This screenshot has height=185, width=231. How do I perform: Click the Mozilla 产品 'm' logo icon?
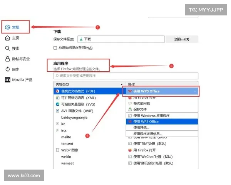point(8,80)
